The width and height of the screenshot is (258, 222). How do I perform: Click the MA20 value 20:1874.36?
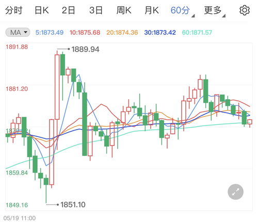tap(122, 33)
